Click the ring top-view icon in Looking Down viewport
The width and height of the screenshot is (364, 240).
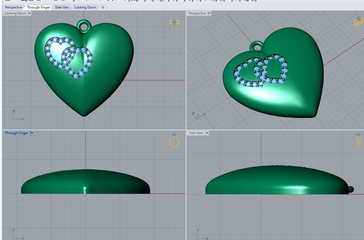(174, 22)
